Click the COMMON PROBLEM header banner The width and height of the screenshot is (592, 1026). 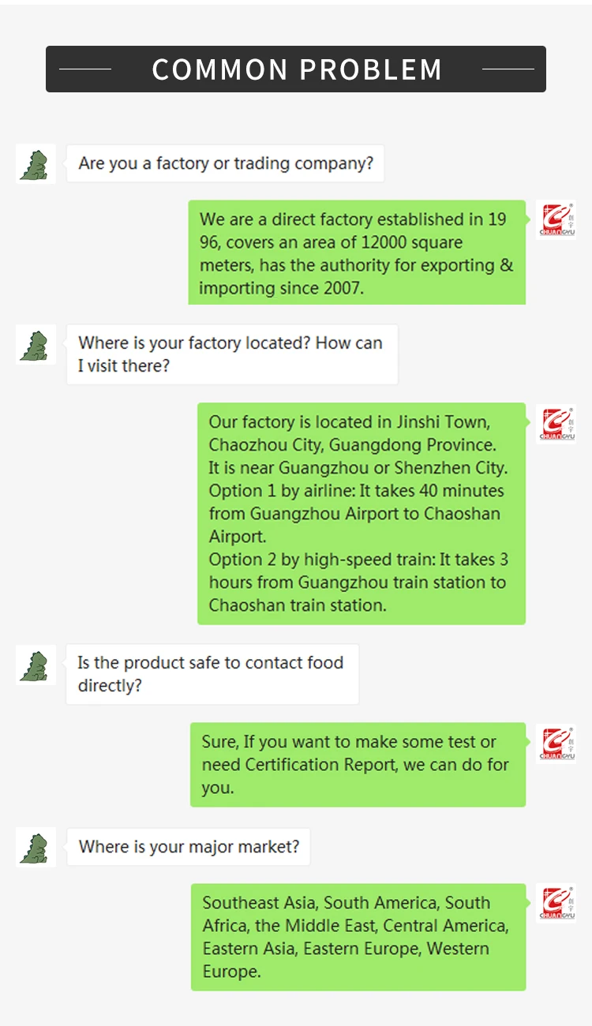[296, 69]
